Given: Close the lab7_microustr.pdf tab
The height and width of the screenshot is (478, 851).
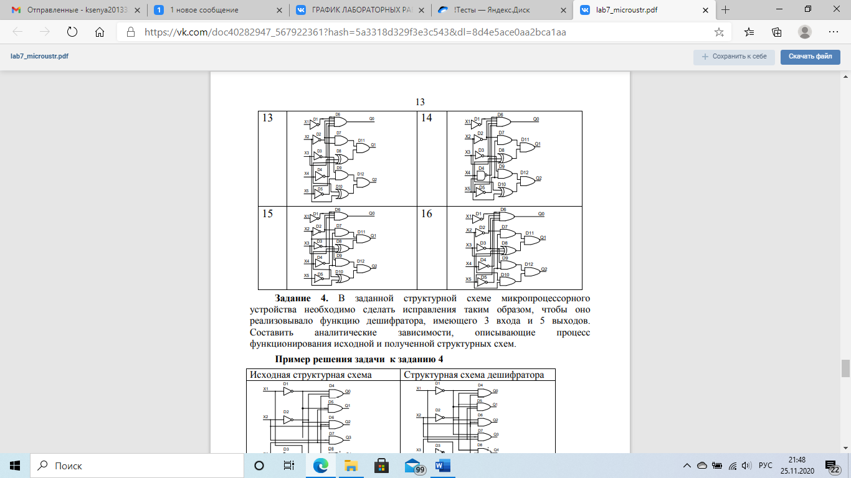Looking at the screenshot, I should (x=705, y=10).
